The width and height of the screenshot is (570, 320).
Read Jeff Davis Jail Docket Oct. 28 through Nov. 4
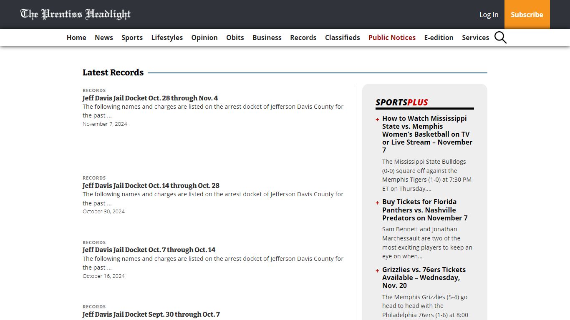pyautogui.click(x=150, y=98)
